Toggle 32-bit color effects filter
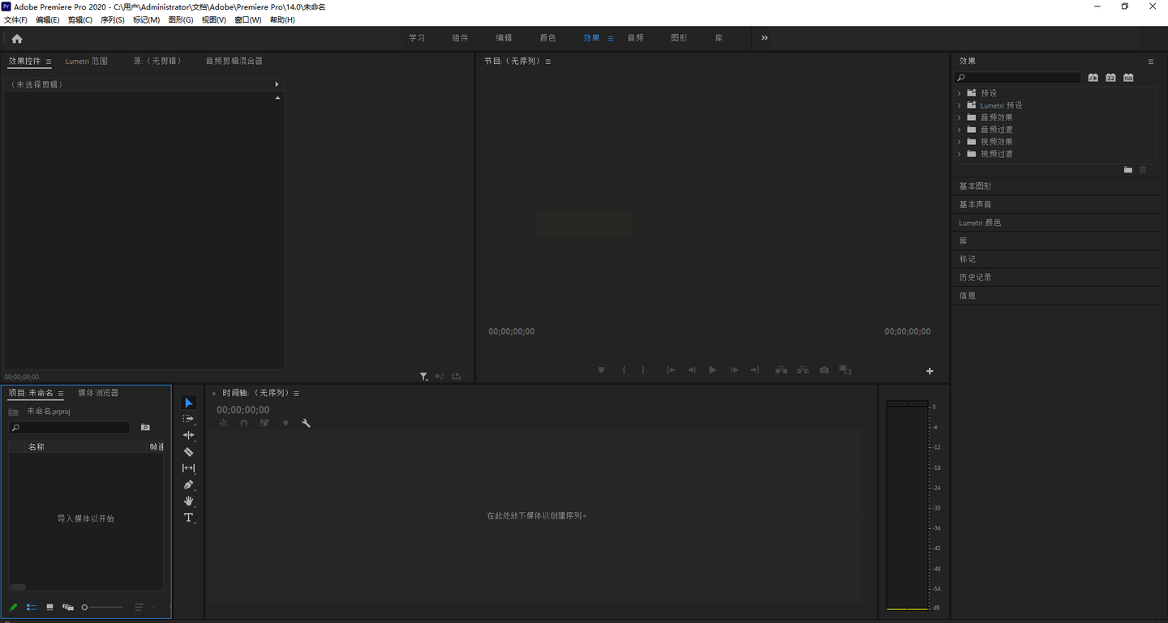The width and height of the screenshot is (1168, 623). (1110, 78)
